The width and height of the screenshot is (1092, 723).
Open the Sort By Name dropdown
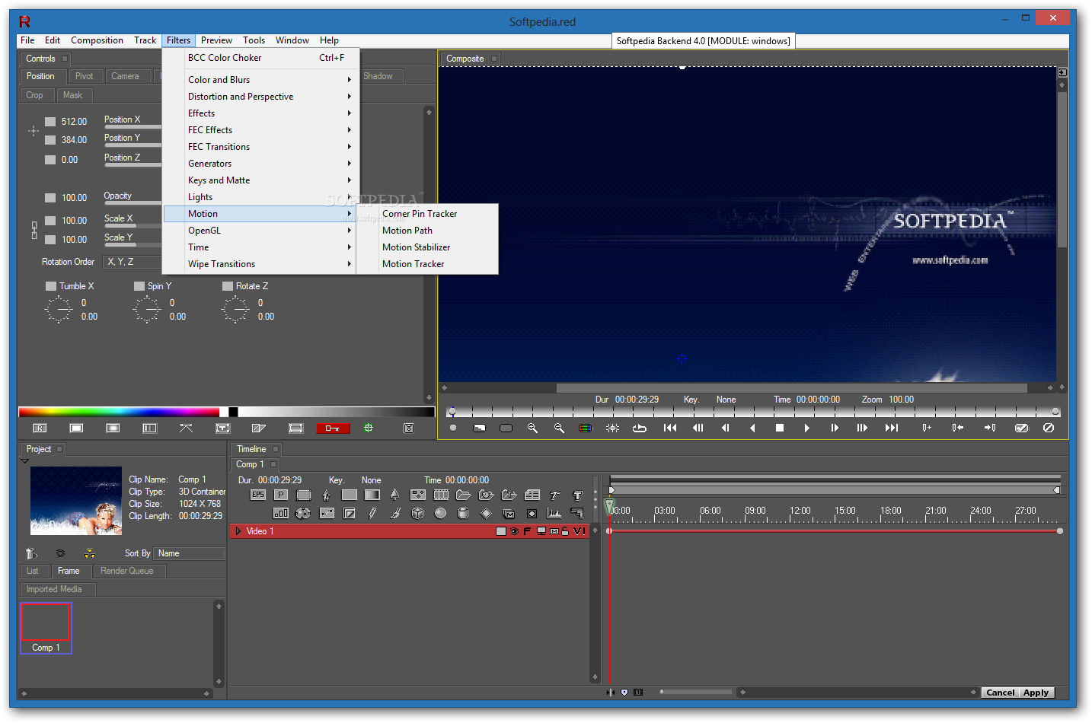tap(189, 553)
